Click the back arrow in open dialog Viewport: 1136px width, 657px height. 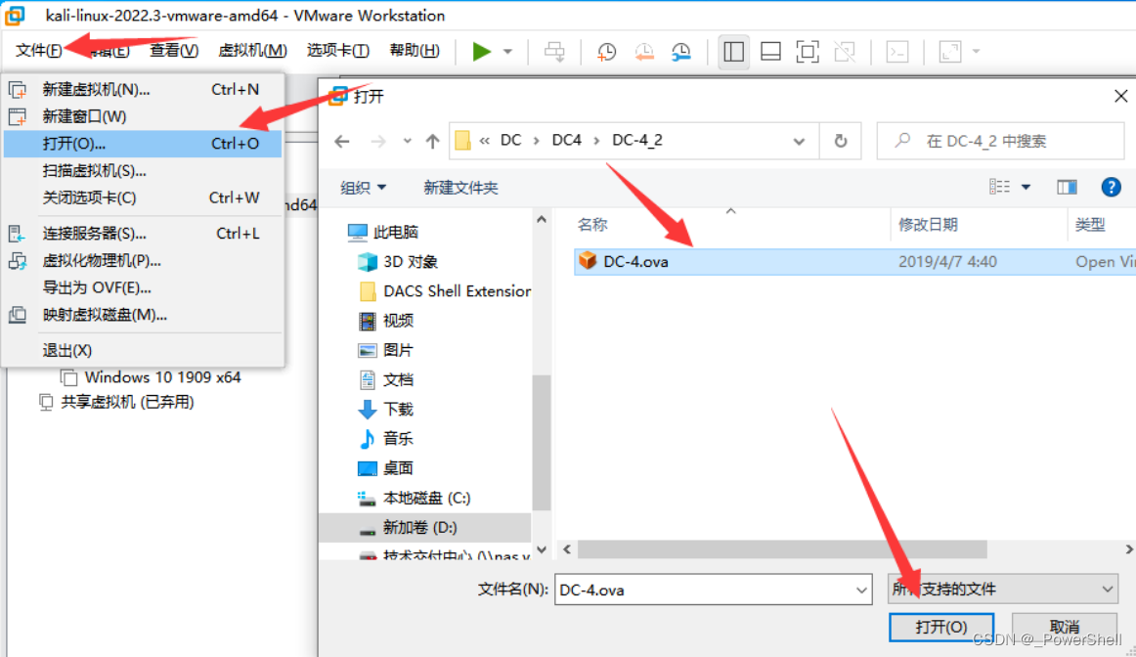click(x=342, y=141)
